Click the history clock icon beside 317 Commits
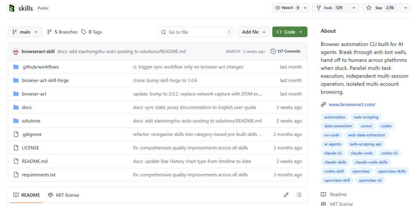This screenshot has width=418, height=206. pyautogui.click(x=273, y=51)
